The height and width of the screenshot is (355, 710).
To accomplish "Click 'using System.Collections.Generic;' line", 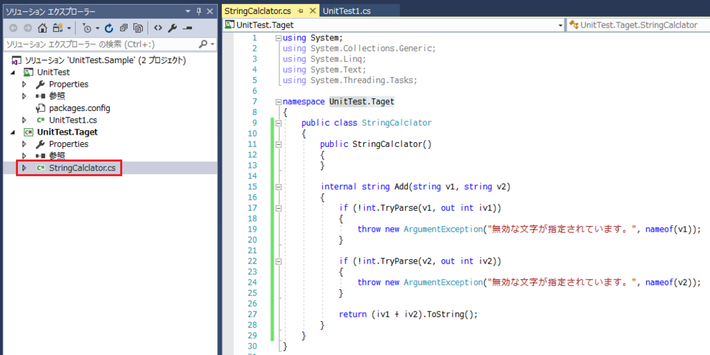I will [x=359, y=49].
